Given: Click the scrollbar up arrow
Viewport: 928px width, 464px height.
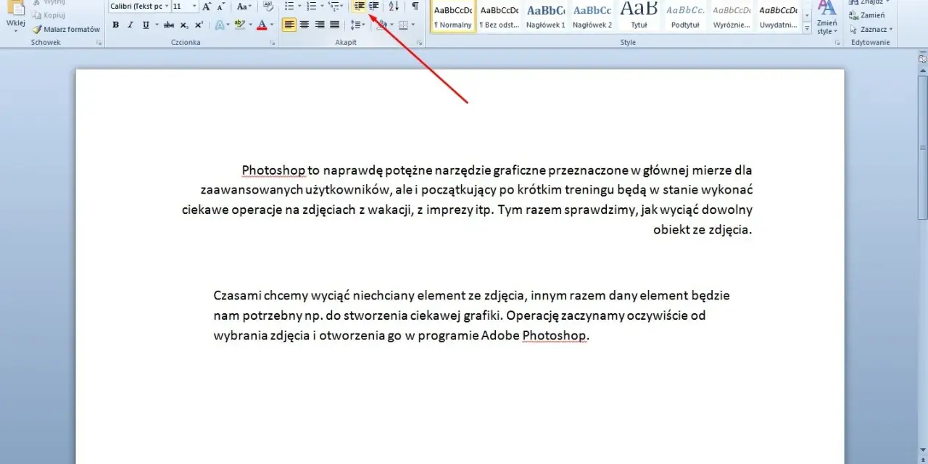Looking at the screenshot, I should [x=922, y=71].
